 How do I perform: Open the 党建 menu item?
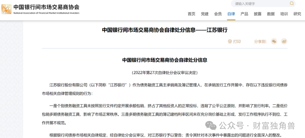(x=205, y=14)
